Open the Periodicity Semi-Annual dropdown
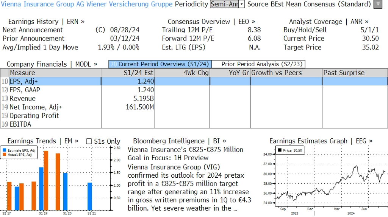The width and height of the screenshot is (388, 217). pos(227,4)
